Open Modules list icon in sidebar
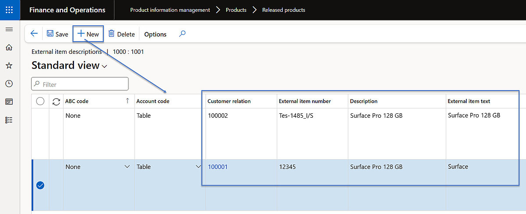 tap(9, 119)
